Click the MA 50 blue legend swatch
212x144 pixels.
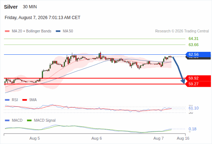(x=58, y=31)
